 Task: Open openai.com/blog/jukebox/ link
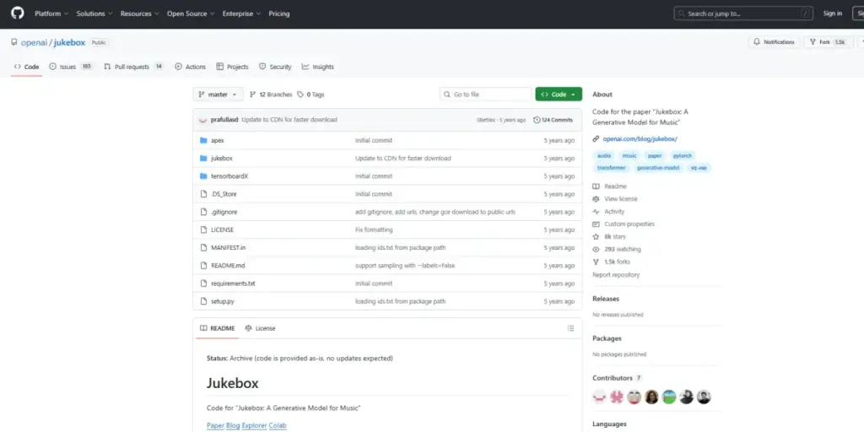pos(640,139)
